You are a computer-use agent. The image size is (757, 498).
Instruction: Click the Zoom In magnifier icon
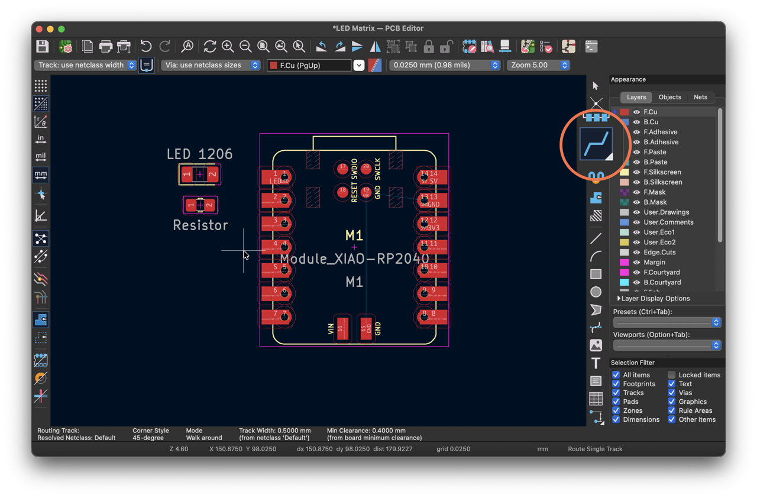click(x=228, y=46)
